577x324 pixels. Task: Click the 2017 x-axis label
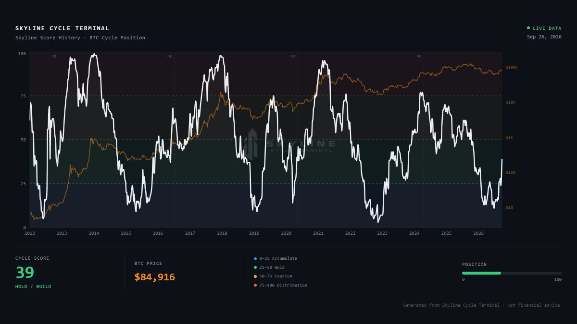tap(190, 233)
